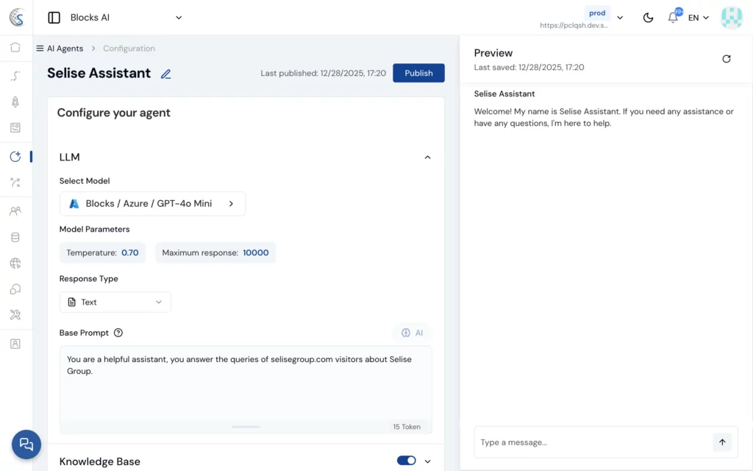This screenshot has width=753, height=471.
Task: Open the Response Type Text dropdown
Action: [115, 302]
